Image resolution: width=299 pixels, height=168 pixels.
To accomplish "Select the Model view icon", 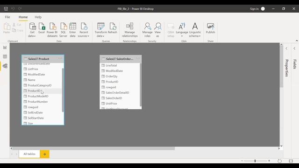I will click(x=5, y=66).
